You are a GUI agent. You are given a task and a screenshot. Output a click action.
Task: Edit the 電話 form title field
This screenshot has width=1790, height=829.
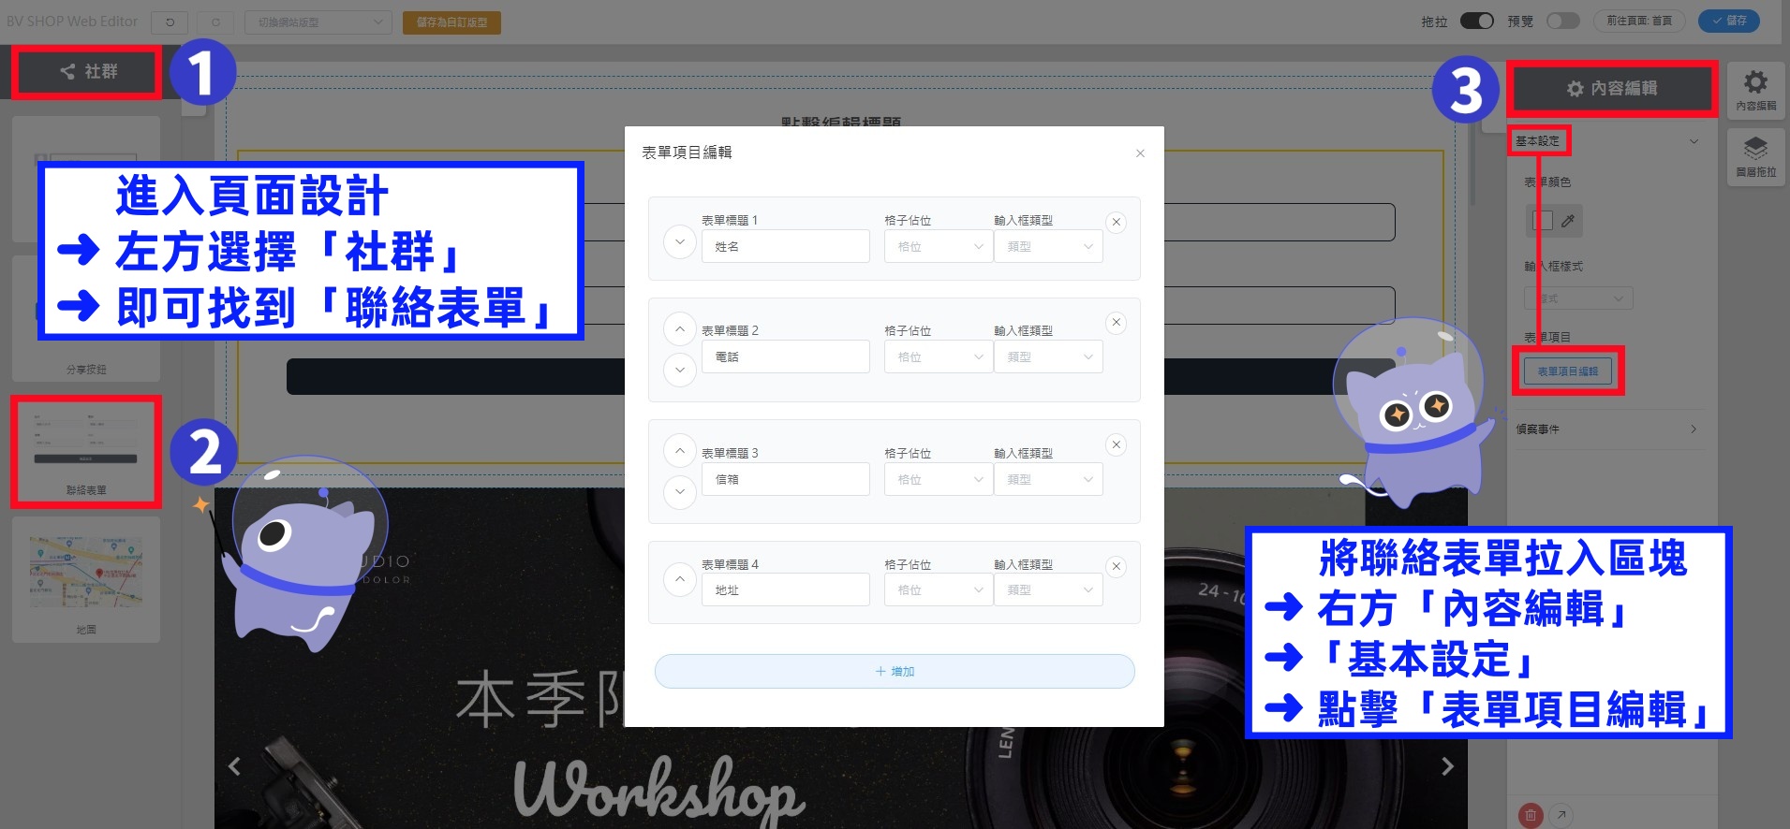coord(785,356)
